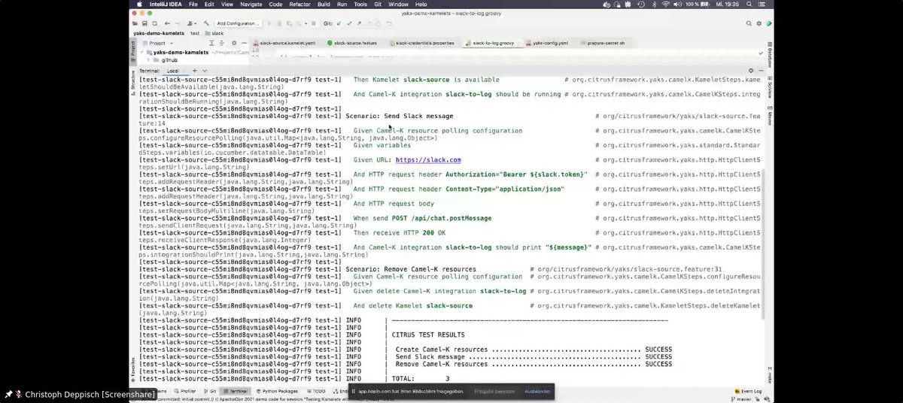Image resolution: width=903 pixels, height=403 pixels.
Task: Select the slack-to-log.groovy tab
Action: point(492,43)
